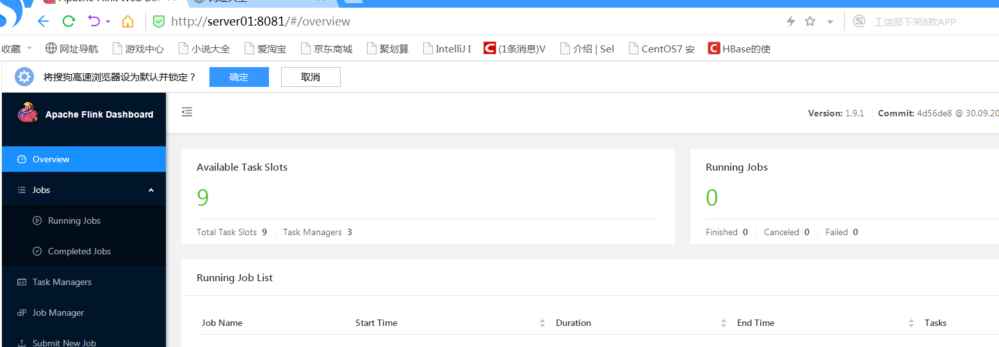
Task: Click the lightning speed mode icon
Action: pos(791,21)
